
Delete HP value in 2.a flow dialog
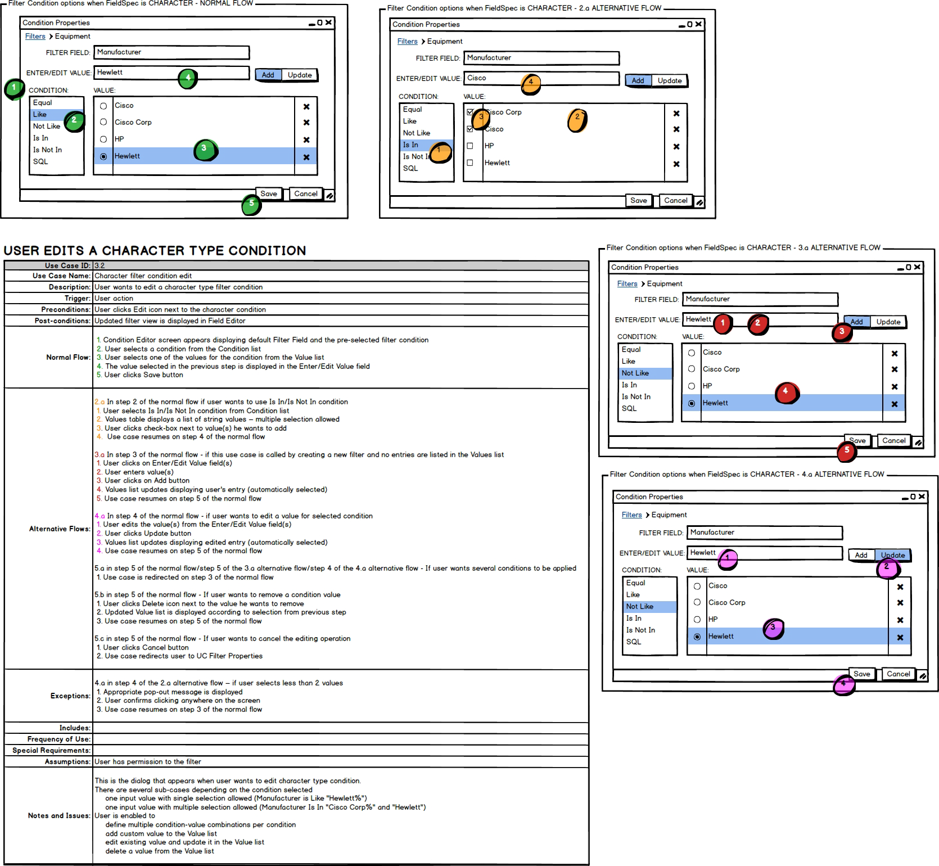click(676, 147)
